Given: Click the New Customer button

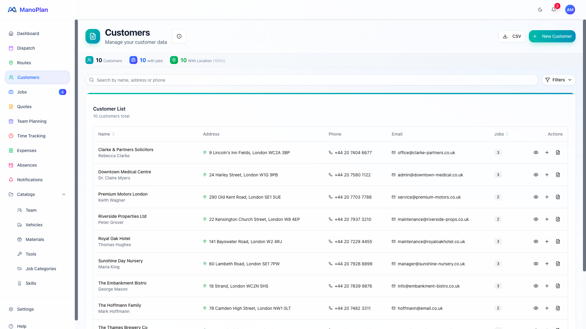Looking at the screenshot, I should (x=552, y=36).
